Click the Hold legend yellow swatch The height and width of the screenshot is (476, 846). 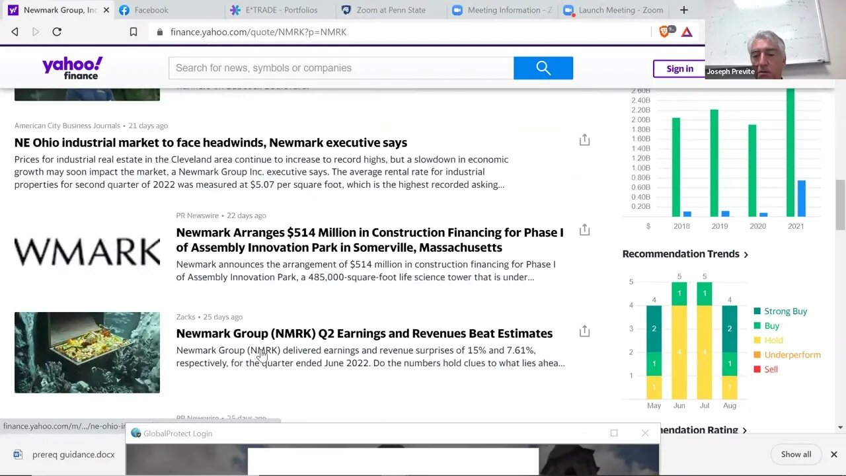[x=757, y=340]
